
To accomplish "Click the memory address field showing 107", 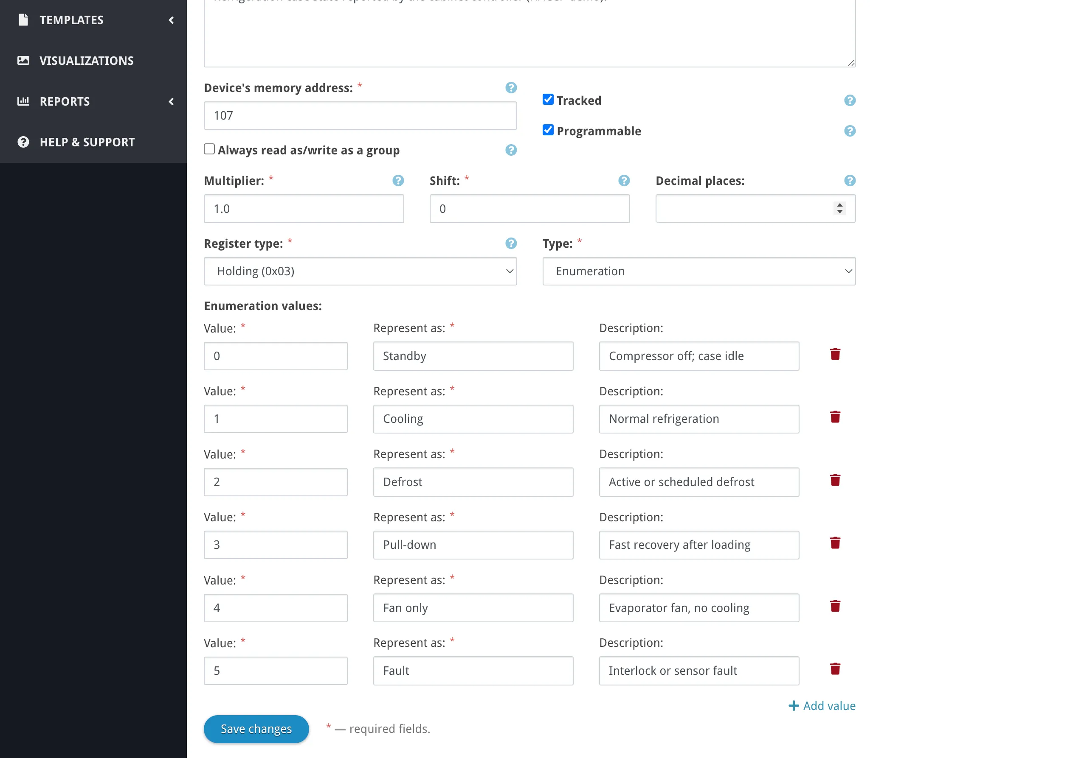I will click(x=360, y=116).
